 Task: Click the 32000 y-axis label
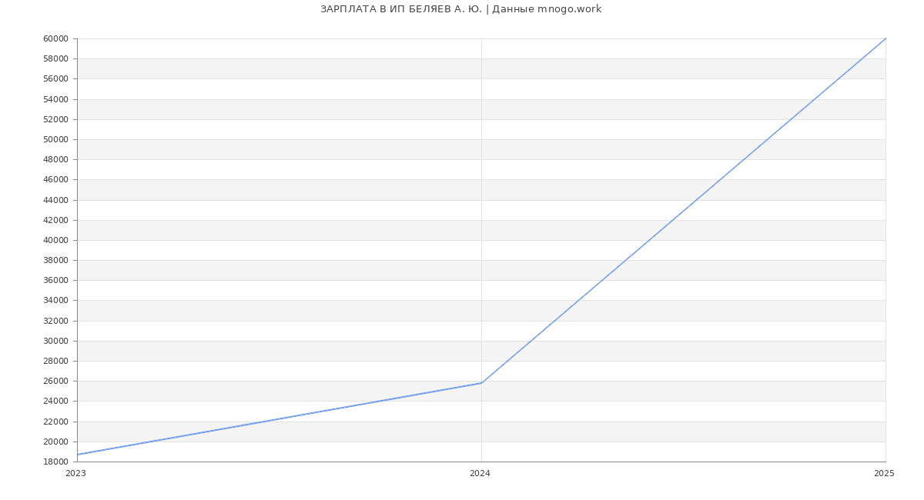click(x=56, y=321)
